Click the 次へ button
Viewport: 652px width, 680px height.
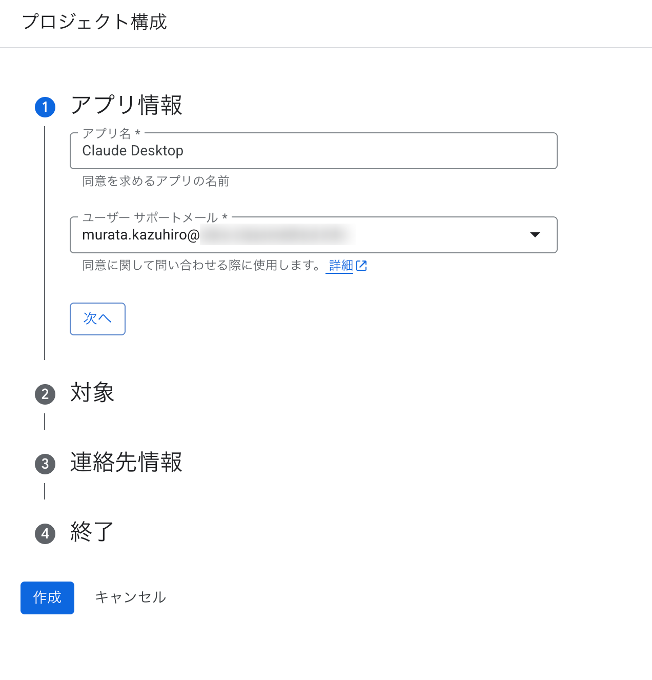(97, 319)
